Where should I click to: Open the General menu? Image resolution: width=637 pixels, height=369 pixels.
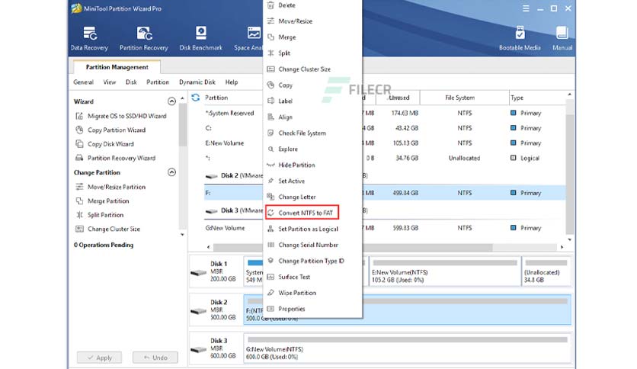pyautogui.click(x=83, y=82)
